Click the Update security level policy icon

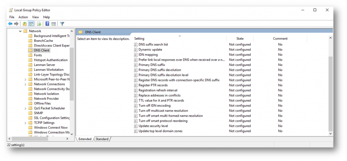pos(136,126)
